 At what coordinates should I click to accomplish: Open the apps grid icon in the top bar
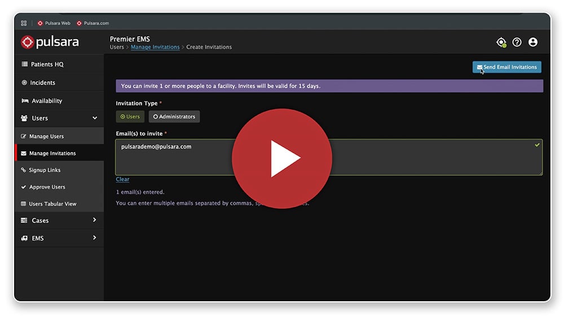point(24,23)
